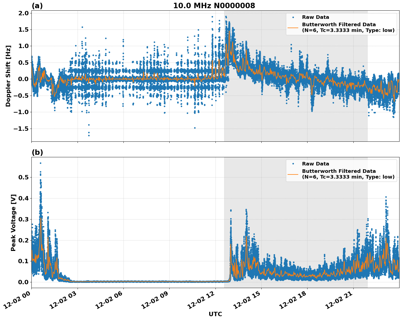Click the 'Doppler Shift [Hz]' axis label
402x320 pixels.
tap(8, 76)
